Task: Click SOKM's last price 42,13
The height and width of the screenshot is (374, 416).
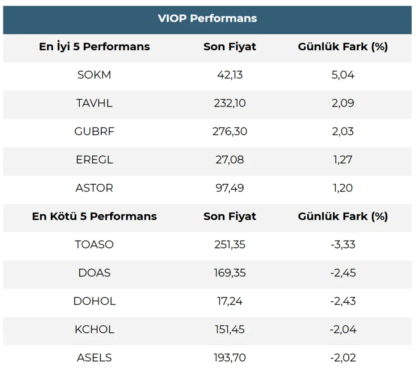Action: coord(230,75)
